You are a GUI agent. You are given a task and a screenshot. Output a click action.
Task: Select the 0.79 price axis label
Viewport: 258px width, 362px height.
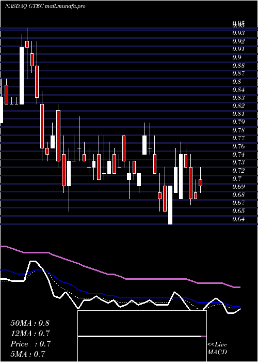click(x=238, y=122)
